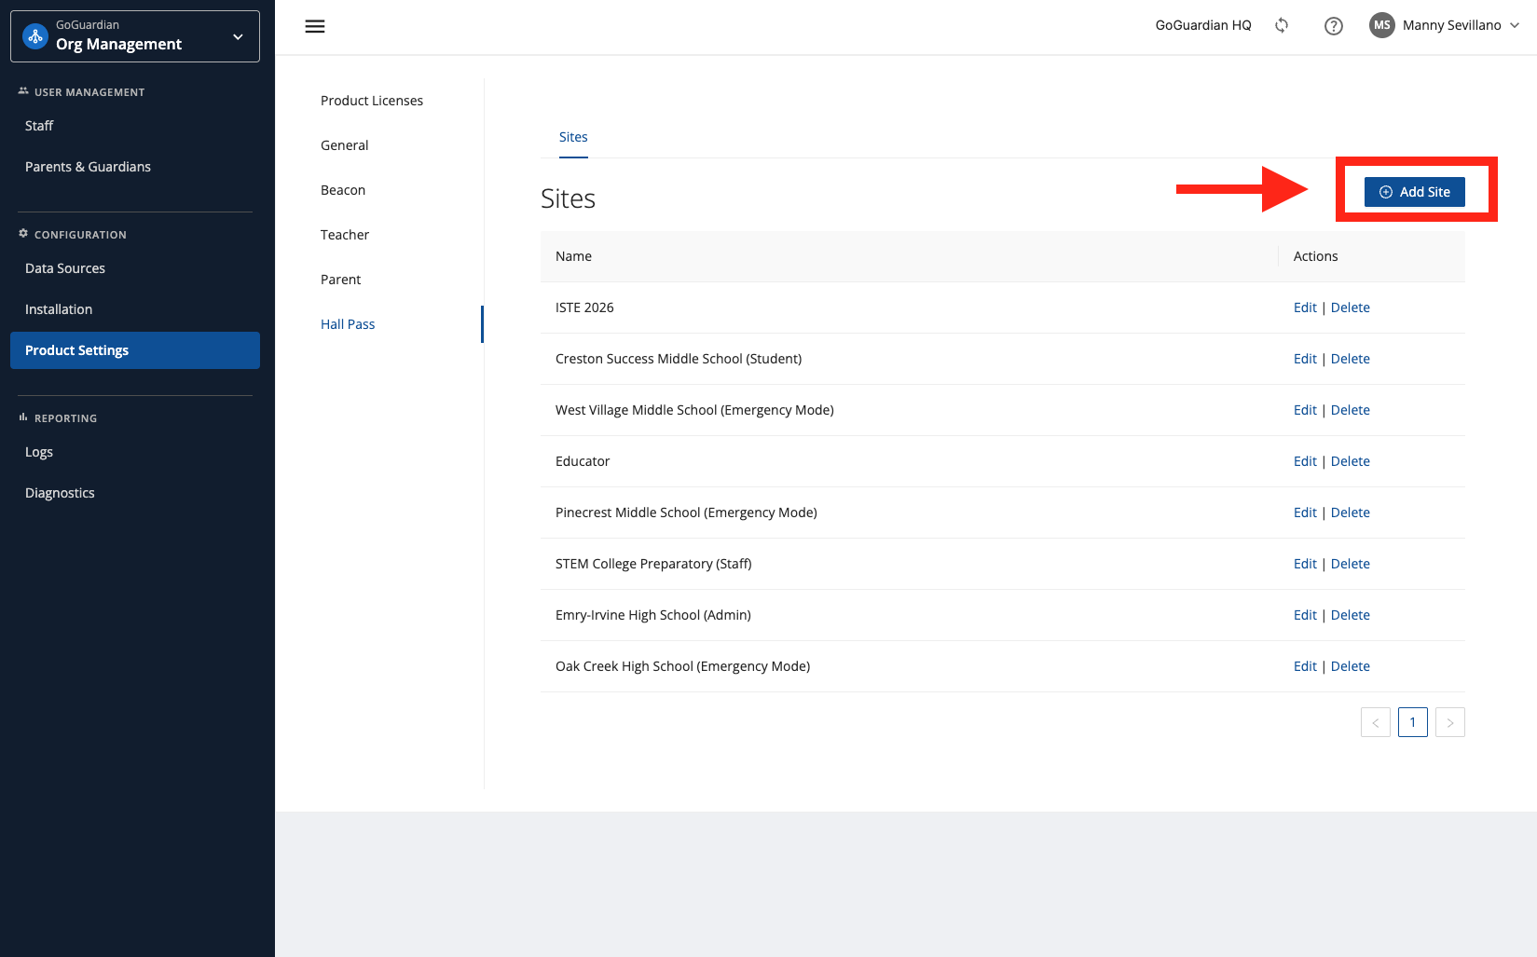Click the MS user avatar
Image resolution: width=1537 pixels, height=957 pixels.
pyautogui.click(x=1382, y=25)
